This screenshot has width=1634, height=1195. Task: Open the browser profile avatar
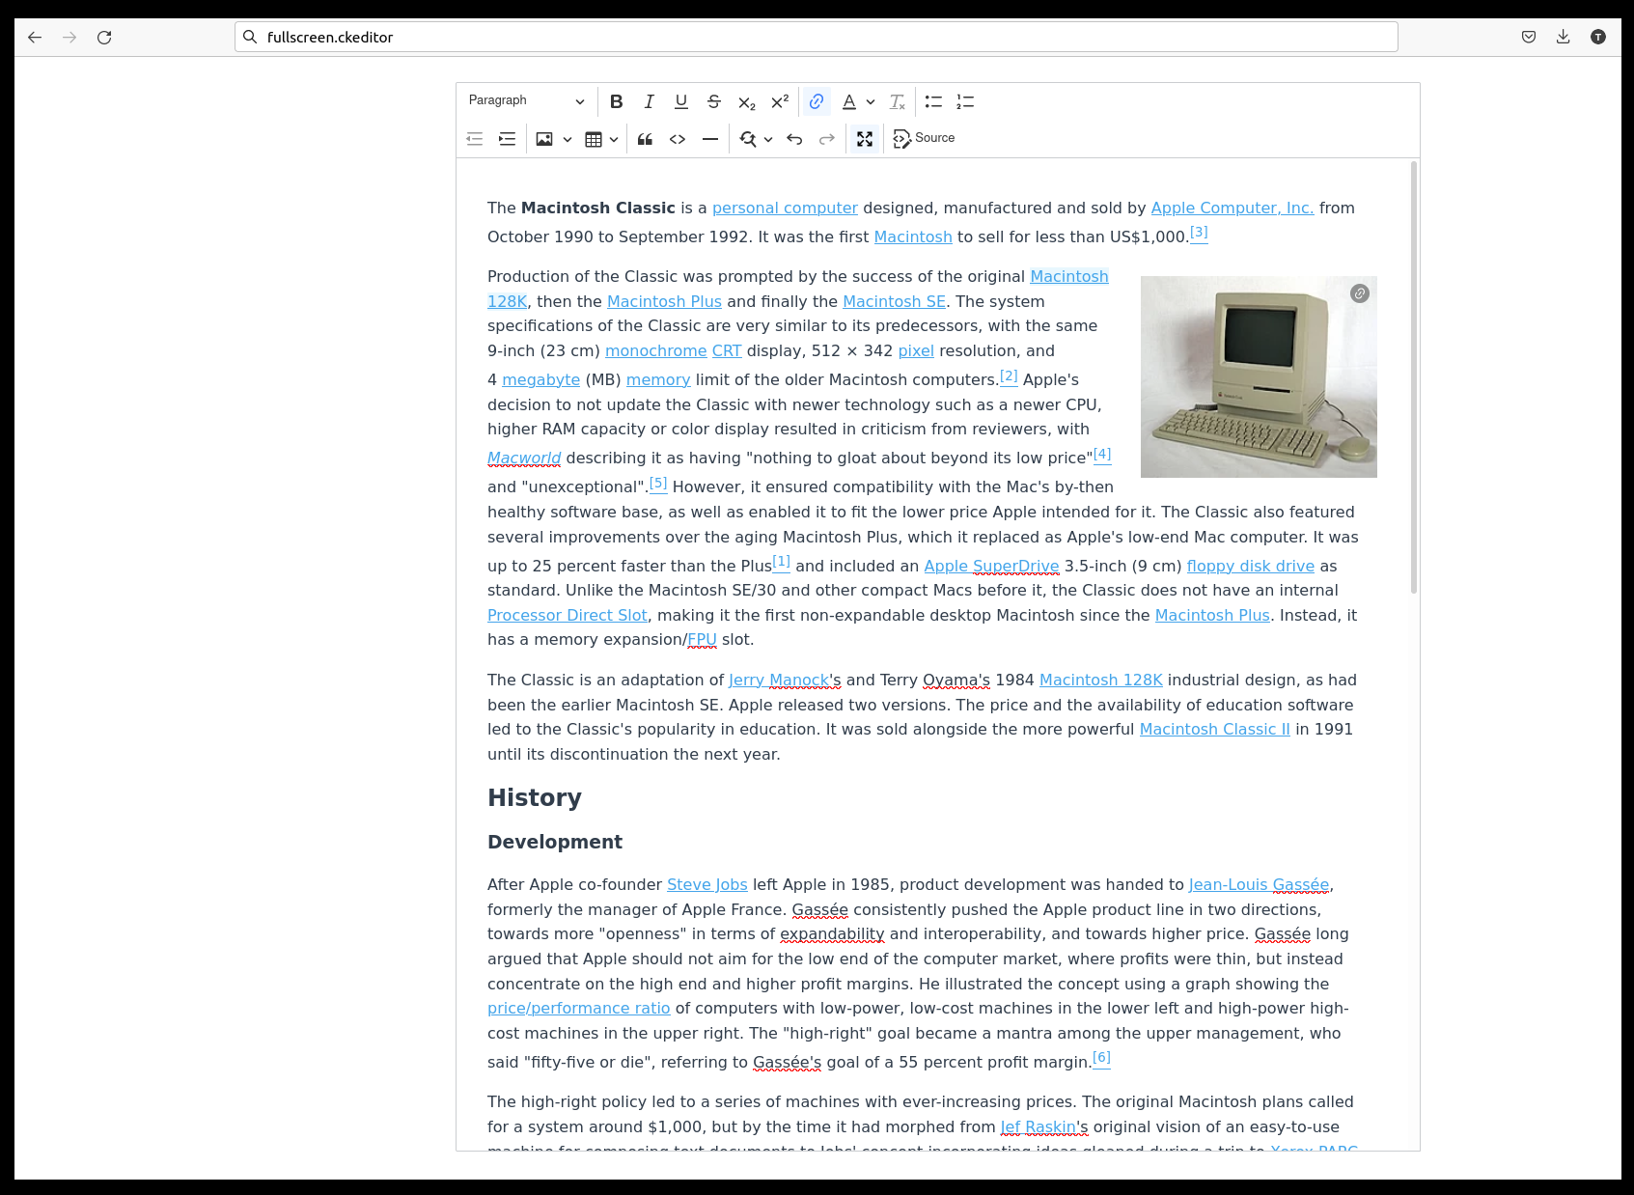[1598, 38]
